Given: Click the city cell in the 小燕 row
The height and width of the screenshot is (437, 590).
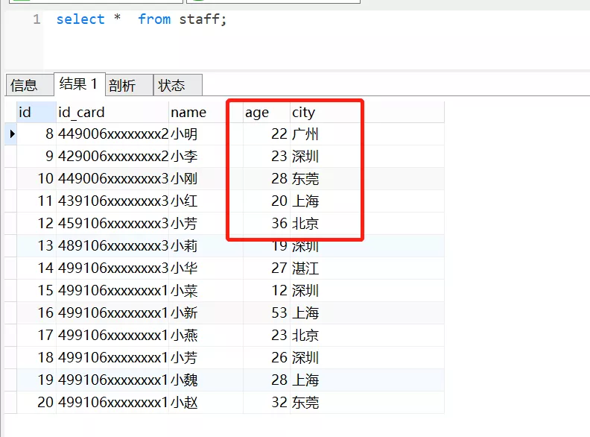Looking at the screenshot, I should click(x=367, y=336).
